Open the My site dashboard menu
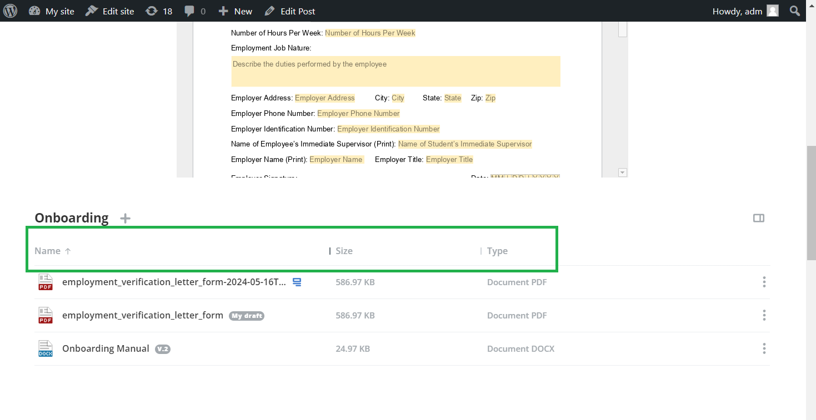This screenshot has height=420, width=816. point(52,11)
